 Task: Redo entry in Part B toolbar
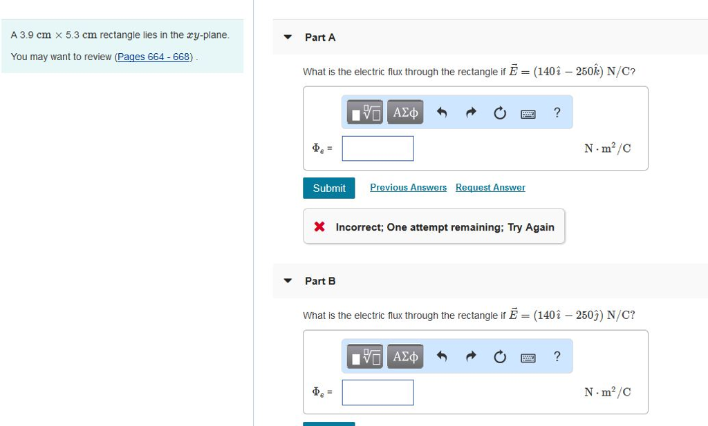[x=471, y=356]
